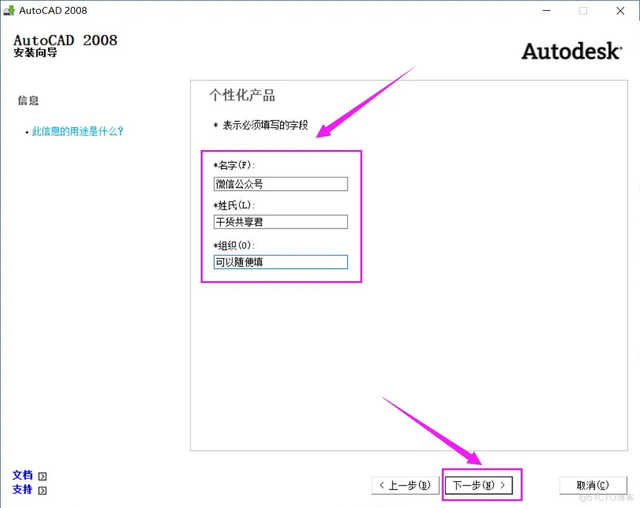Focus the 姓氏(L) last name field
This screenshot has height=508, width=640.
click(x=280, y=222)
